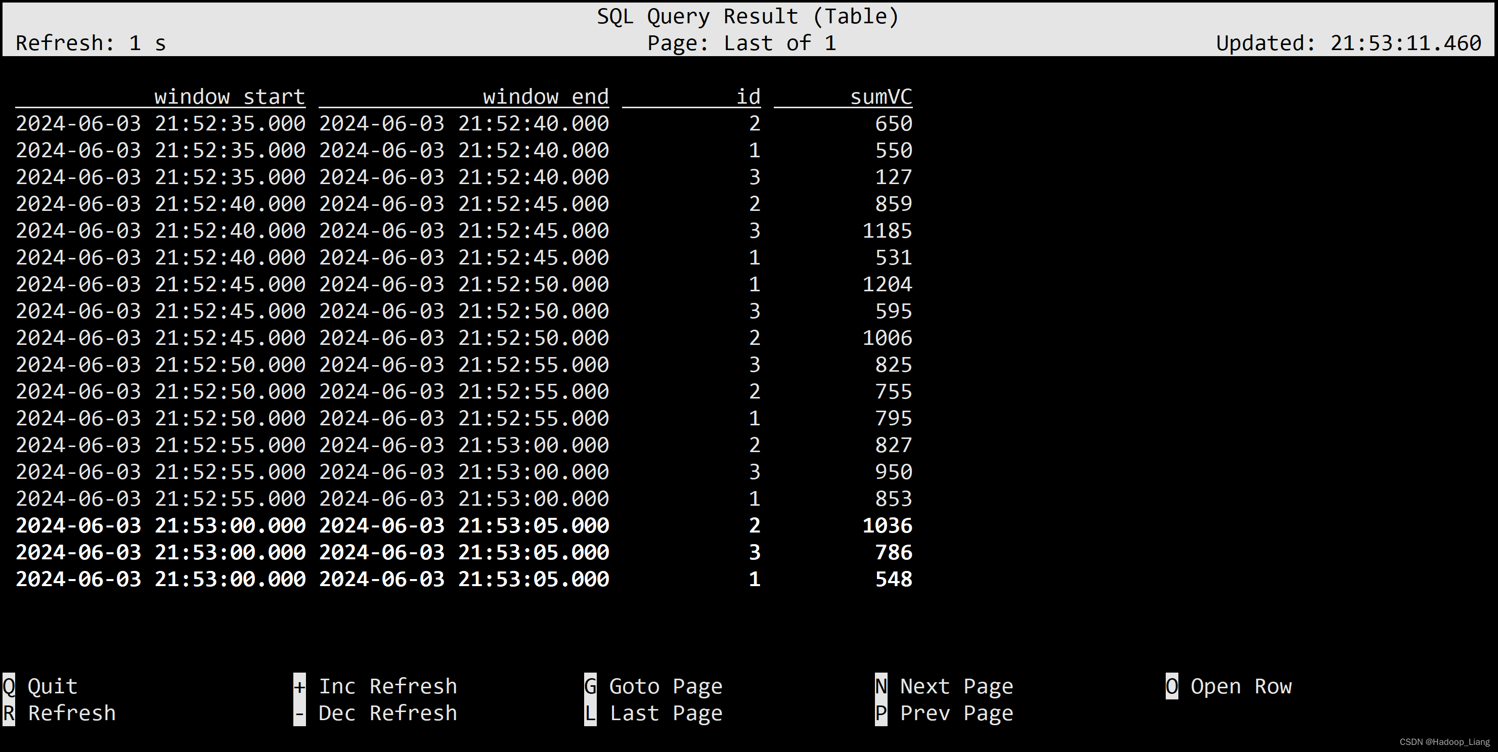Select sumVC value 650
Screen dimensions: 1498x752
pyautogui.click(x=894, y=123)
